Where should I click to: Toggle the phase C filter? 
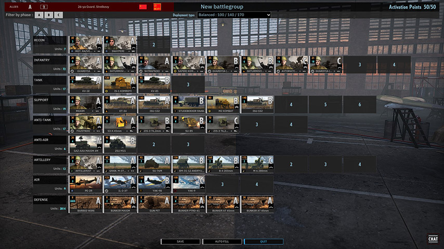tap(58, 15)
